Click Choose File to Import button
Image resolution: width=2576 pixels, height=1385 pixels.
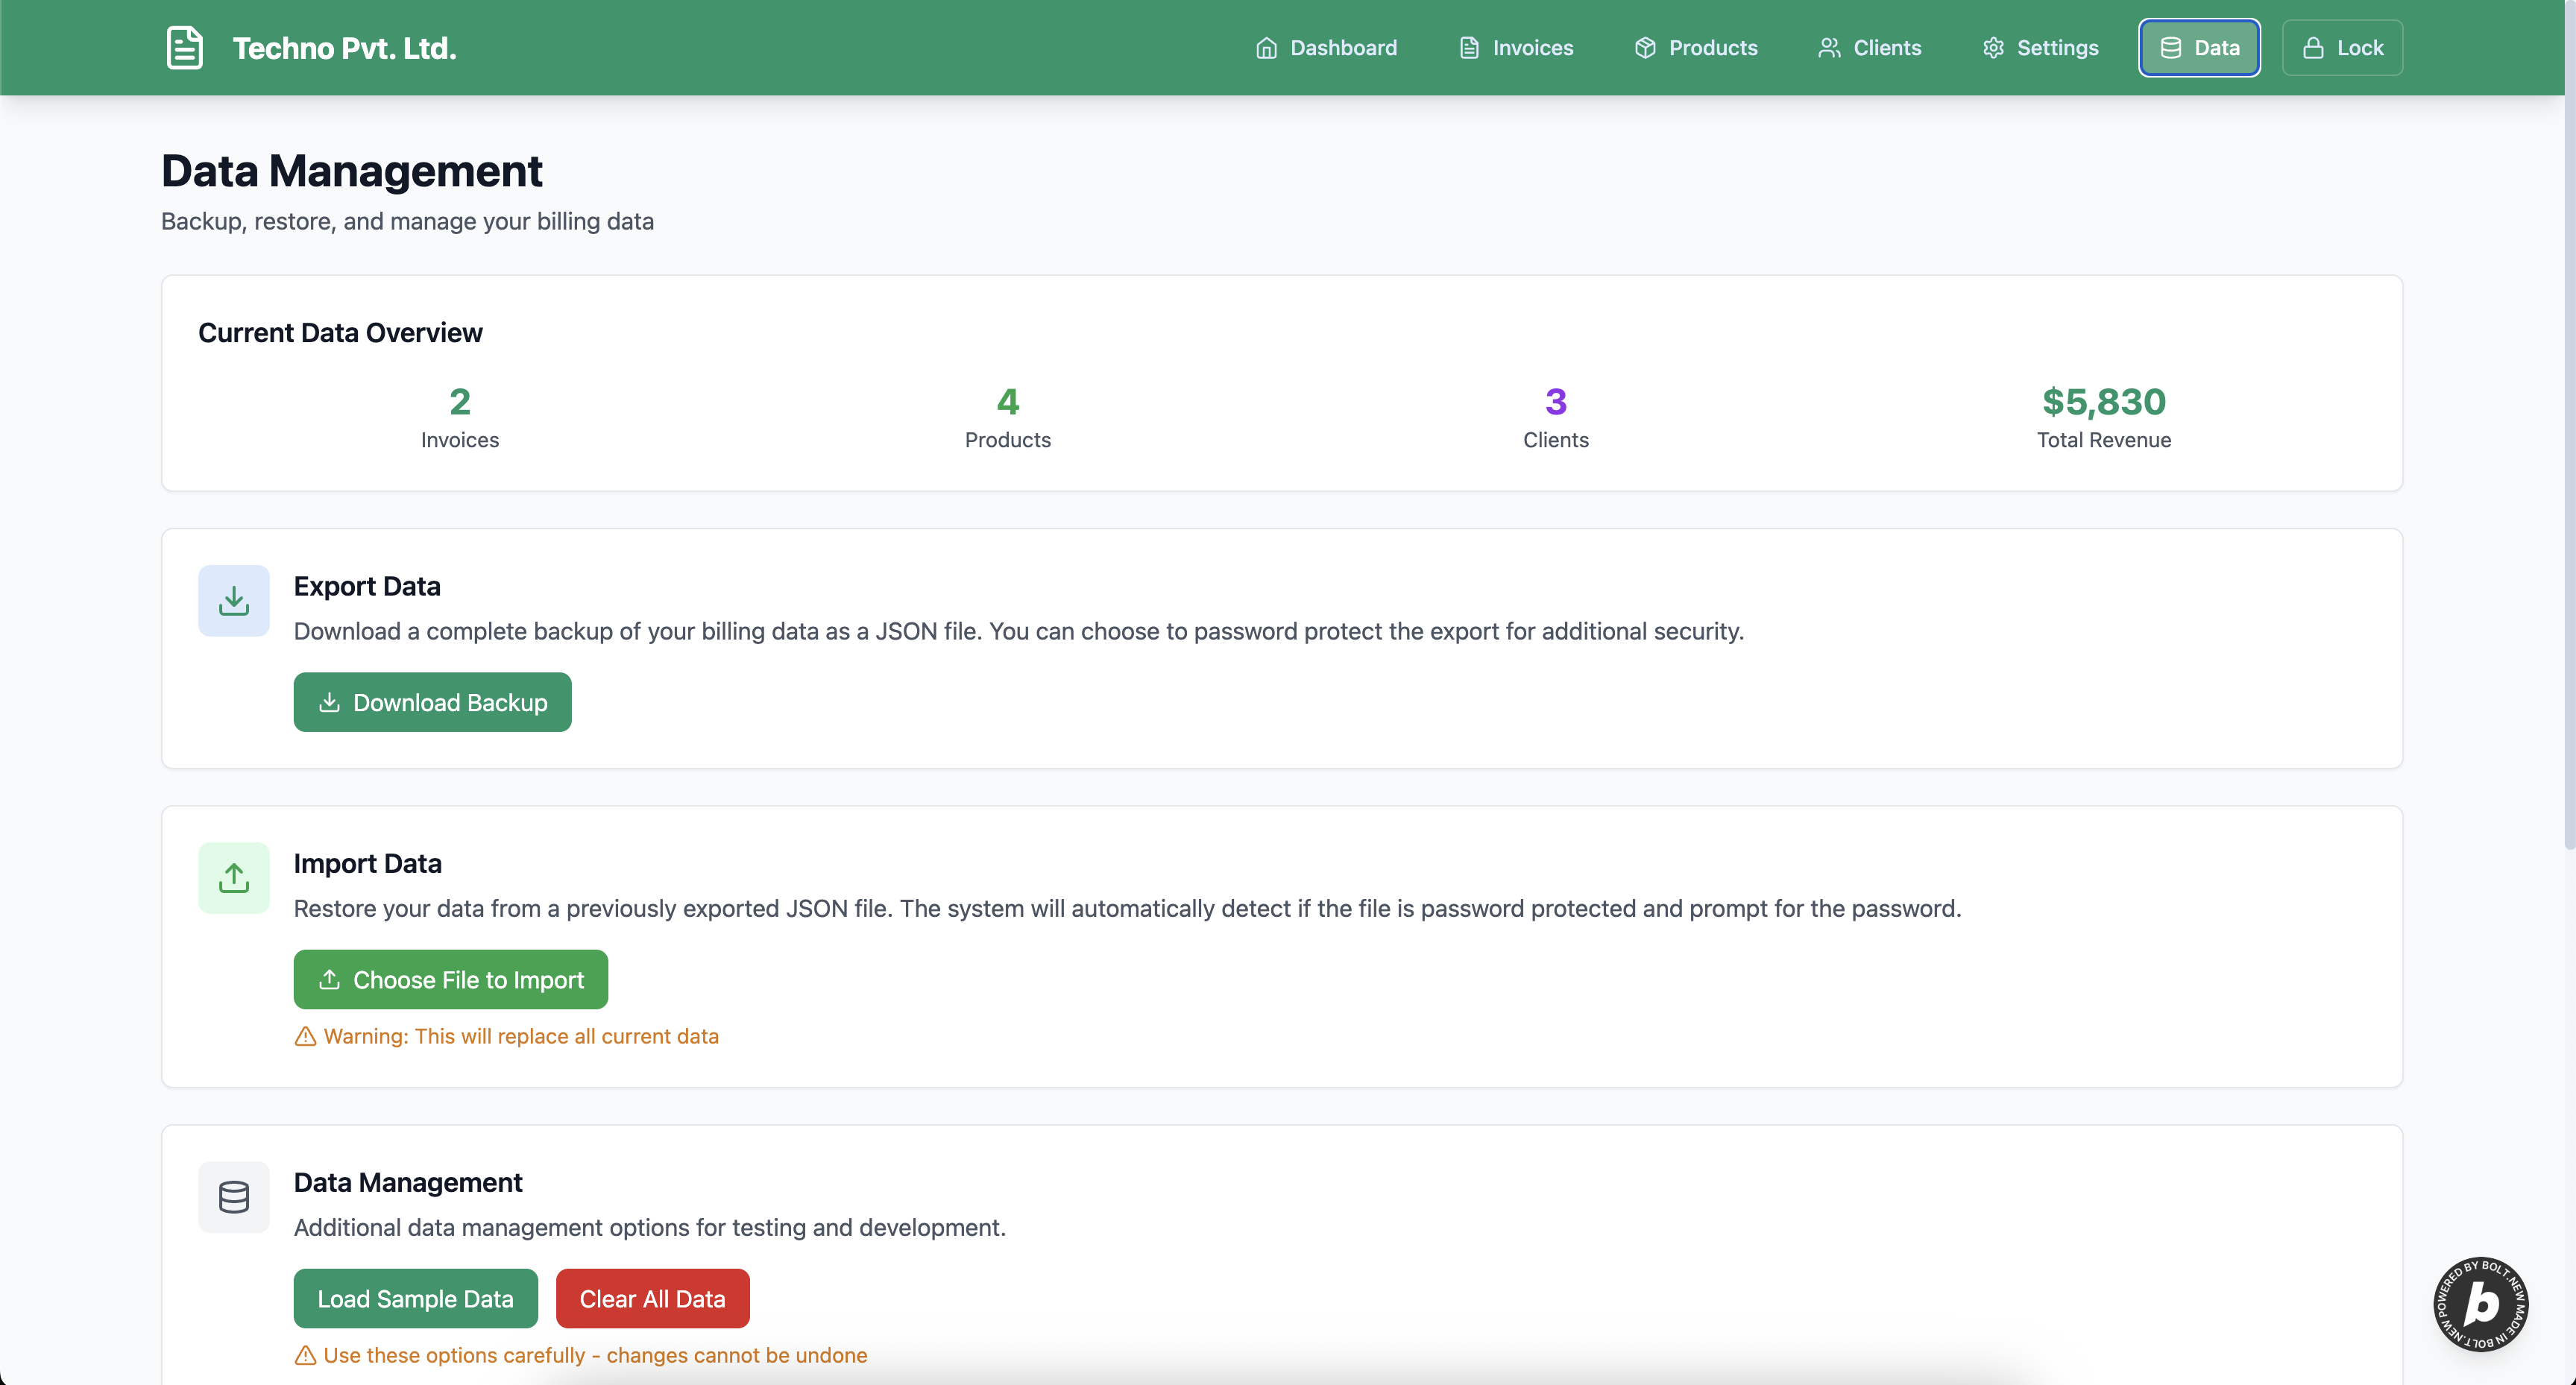pyautogui.click(x=450, y=980)
